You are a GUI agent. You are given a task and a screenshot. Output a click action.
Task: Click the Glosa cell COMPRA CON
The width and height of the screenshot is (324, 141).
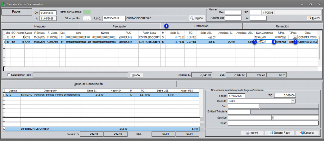click(x=308, y=37)
